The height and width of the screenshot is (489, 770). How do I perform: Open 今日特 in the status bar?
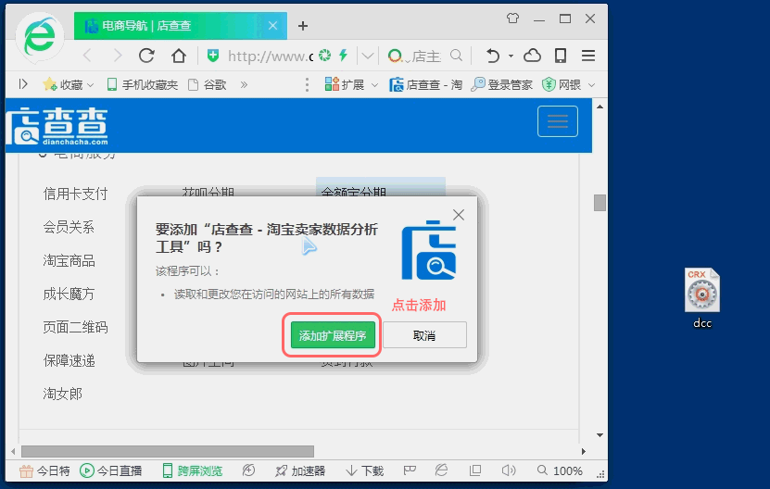(x=44, y=470)
